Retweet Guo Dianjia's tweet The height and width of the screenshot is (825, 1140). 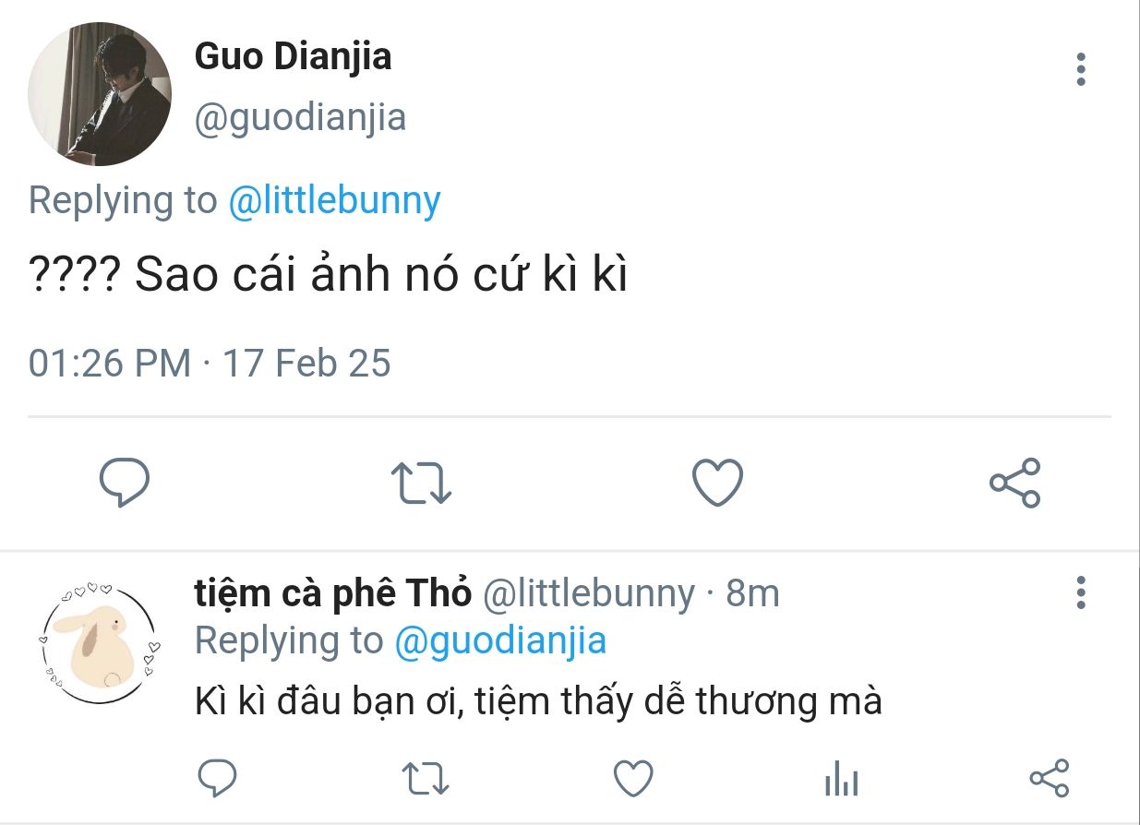421,484
